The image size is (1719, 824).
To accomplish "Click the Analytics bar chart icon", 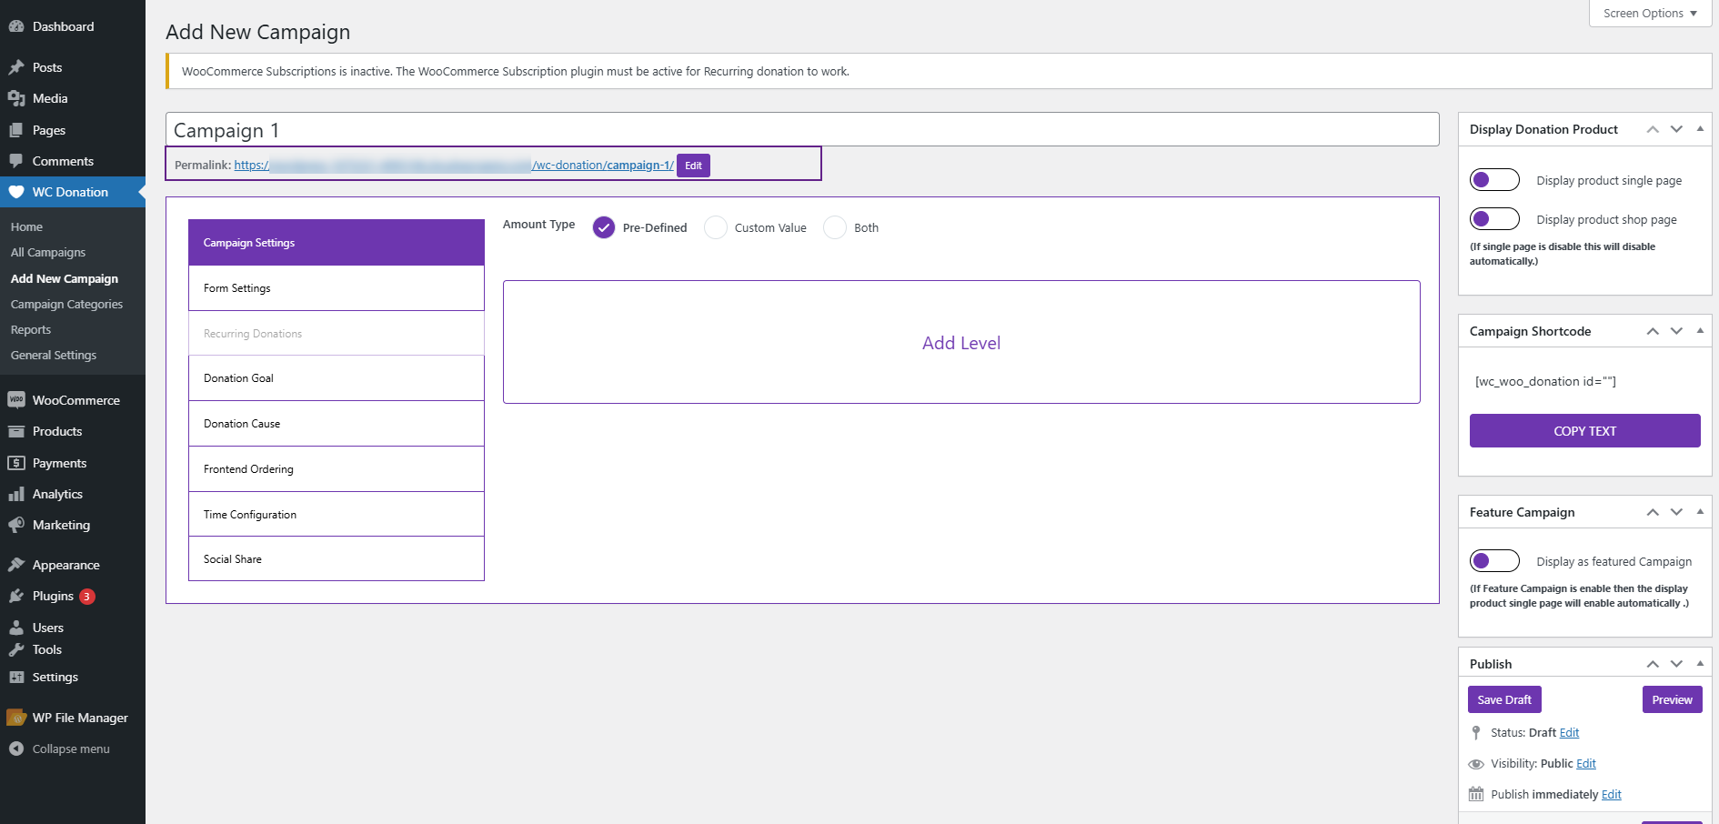I will click(x=16, y=495).
